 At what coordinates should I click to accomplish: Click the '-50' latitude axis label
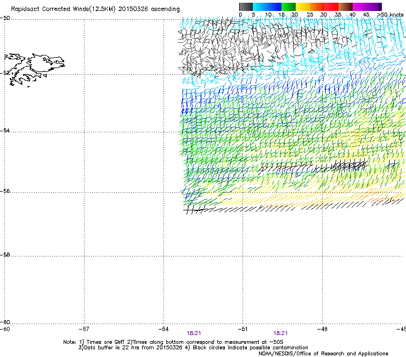click(5, 18)
